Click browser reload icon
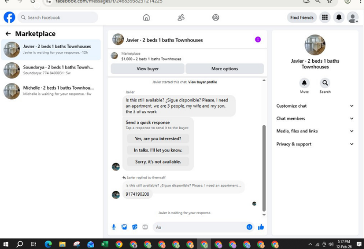This screenshot has width=364, height=249. tap(33, 2)
